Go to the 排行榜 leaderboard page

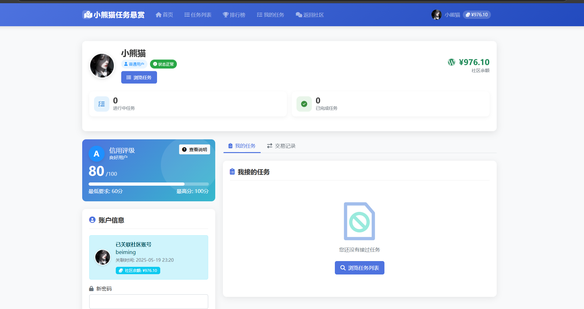click(x=234, y=15)
